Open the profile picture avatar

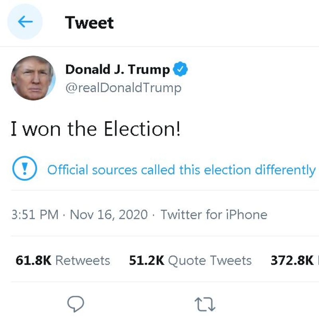click(x=33, y=78)
